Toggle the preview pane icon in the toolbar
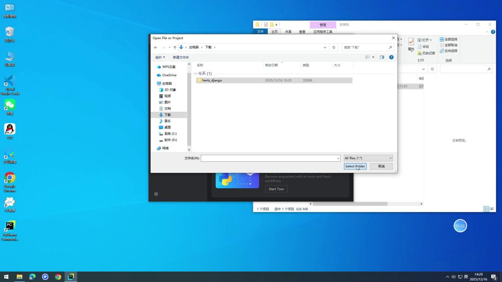 tap(382, 57)
